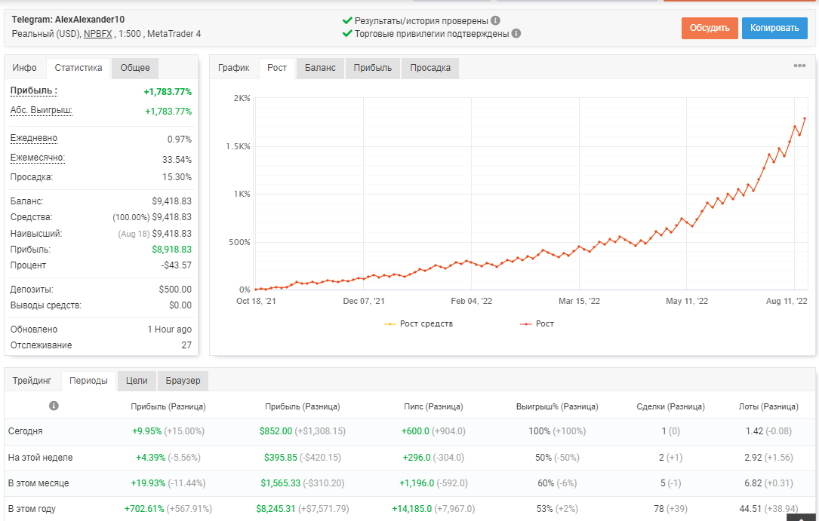Select the Периоды tab
Image resolution: width=819 pixels, height=521 pixels.
pos(88,381)
